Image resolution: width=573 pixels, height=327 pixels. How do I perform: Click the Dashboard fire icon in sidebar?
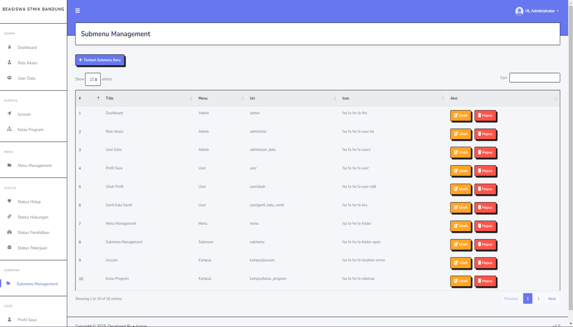(x=9, y=47)
